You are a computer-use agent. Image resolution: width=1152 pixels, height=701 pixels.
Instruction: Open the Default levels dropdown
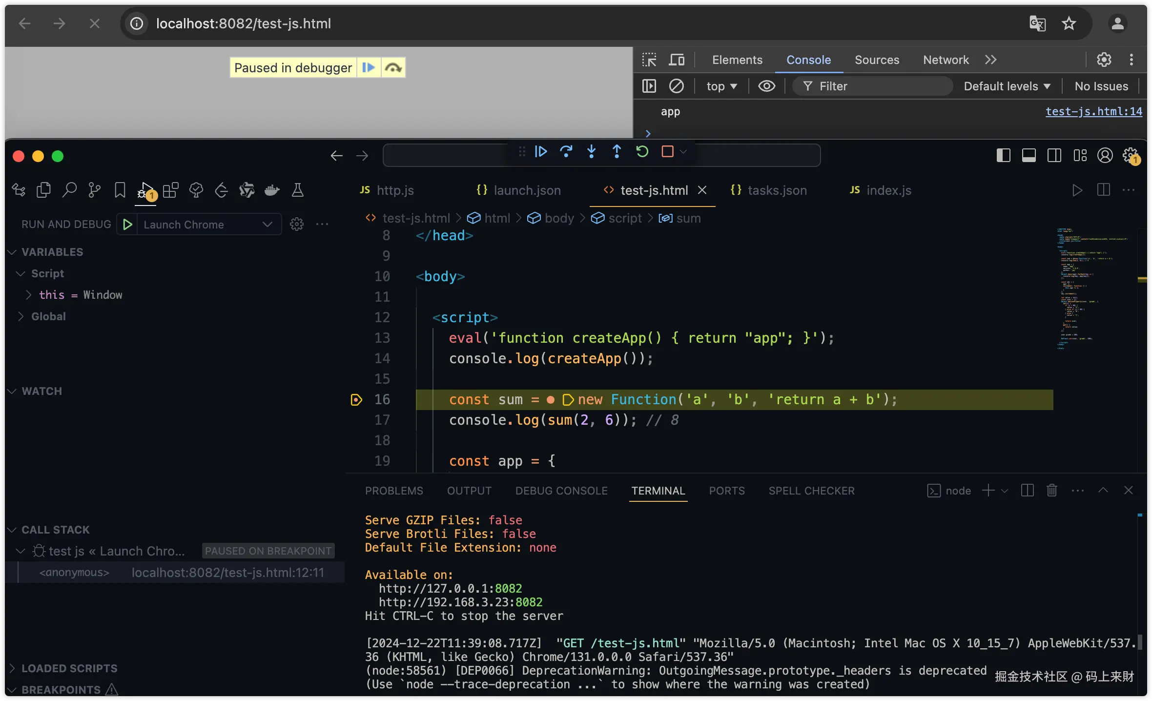[x=1007, y=86]
